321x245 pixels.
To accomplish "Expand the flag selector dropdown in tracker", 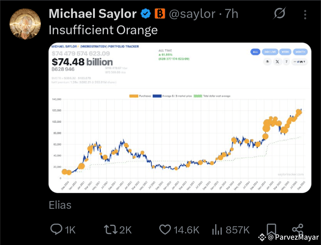I will pyautogui.click(x=299, y=61).
